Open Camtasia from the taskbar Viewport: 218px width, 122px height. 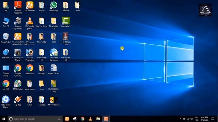106,119
